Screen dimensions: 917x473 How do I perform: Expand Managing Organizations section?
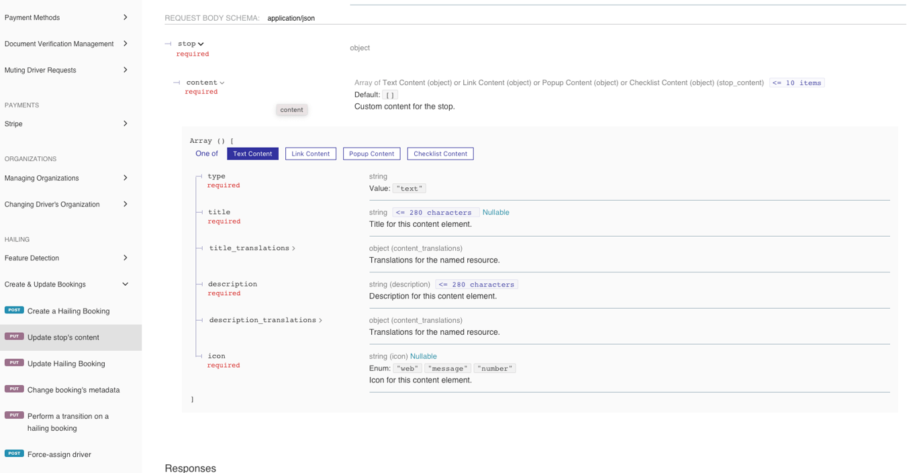[x=70, y=178]
